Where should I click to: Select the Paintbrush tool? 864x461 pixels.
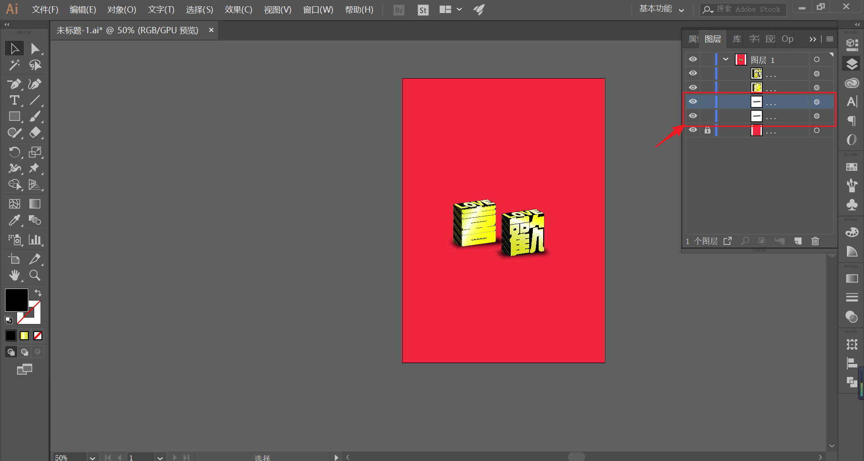click(35, 117)
